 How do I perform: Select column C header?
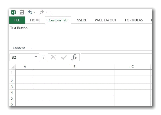133,67
